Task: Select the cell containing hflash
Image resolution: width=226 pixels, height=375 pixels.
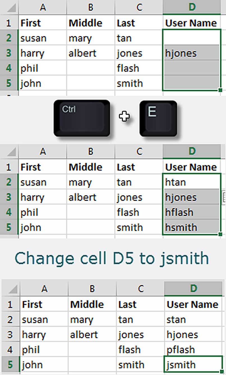Action: (x=191, y=212)
